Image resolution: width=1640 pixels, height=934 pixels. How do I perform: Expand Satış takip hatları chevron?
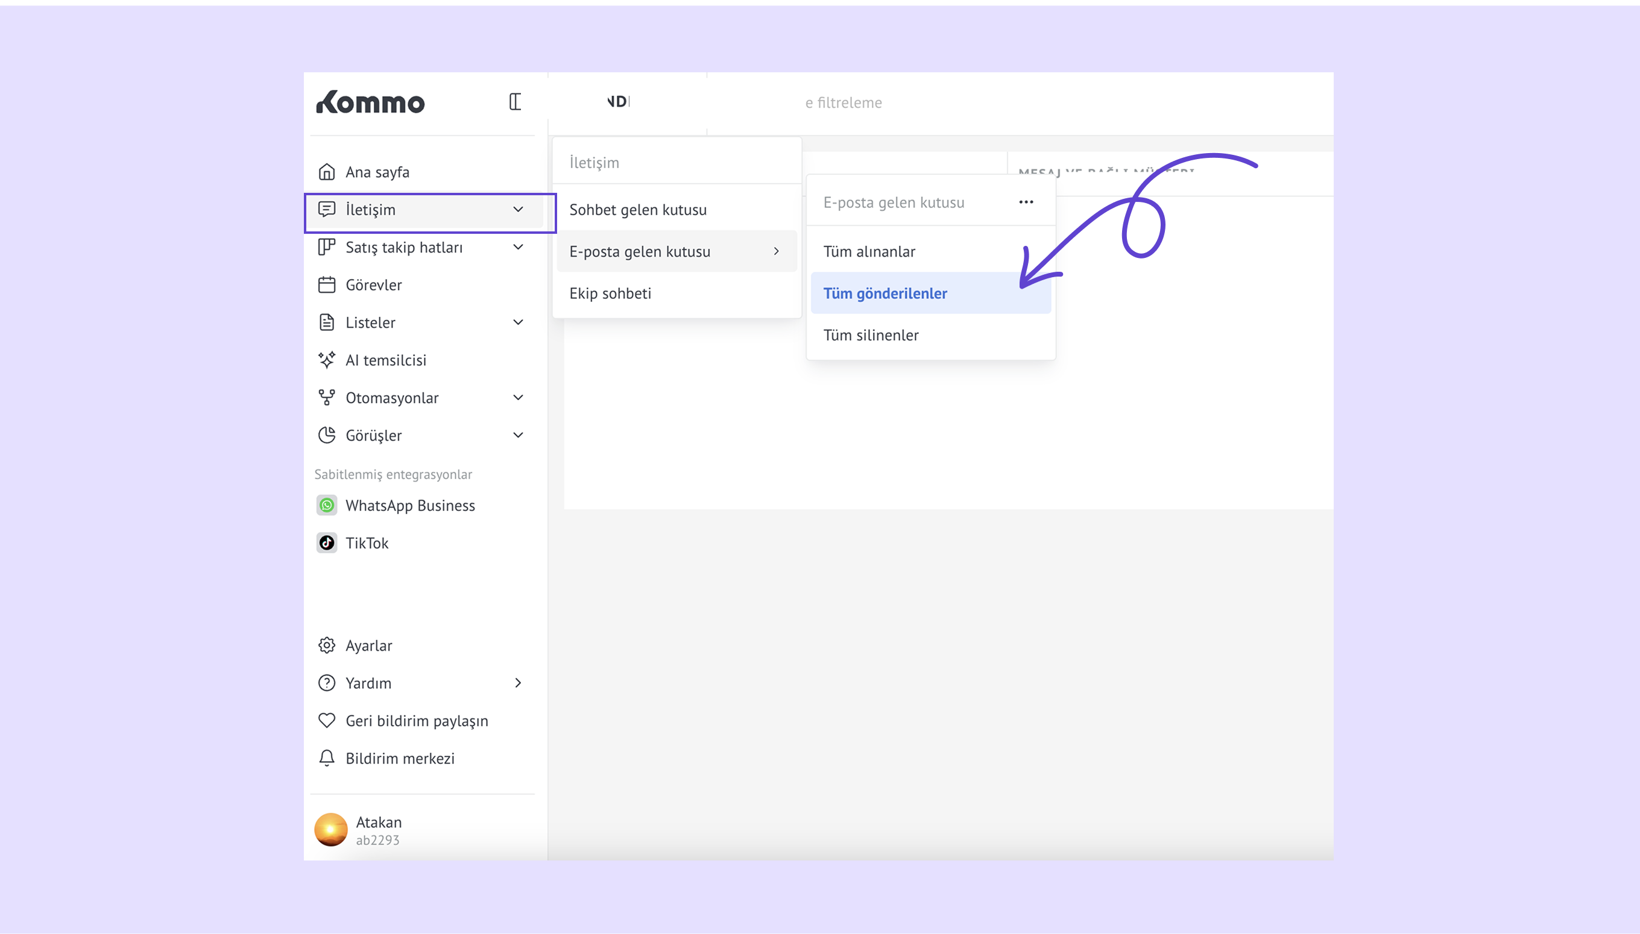coord(518,247)
